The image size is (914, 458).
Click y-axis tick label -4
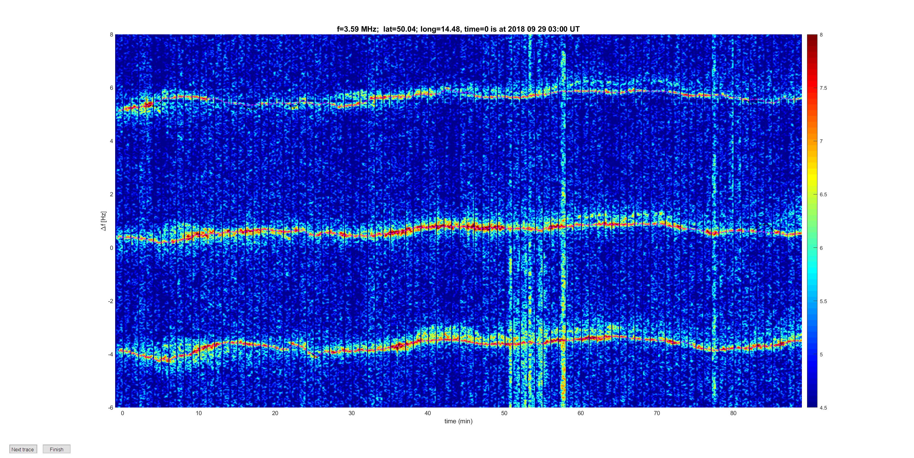[111, 355]
